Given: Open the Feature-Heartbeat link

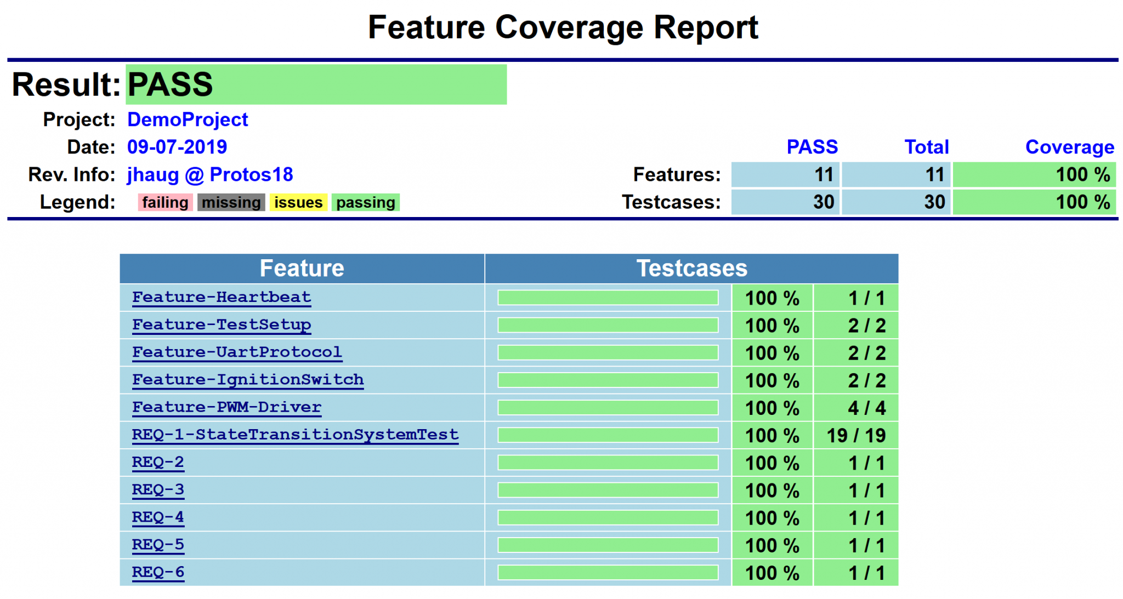Looking at the screenshot, I should (222, 297).
